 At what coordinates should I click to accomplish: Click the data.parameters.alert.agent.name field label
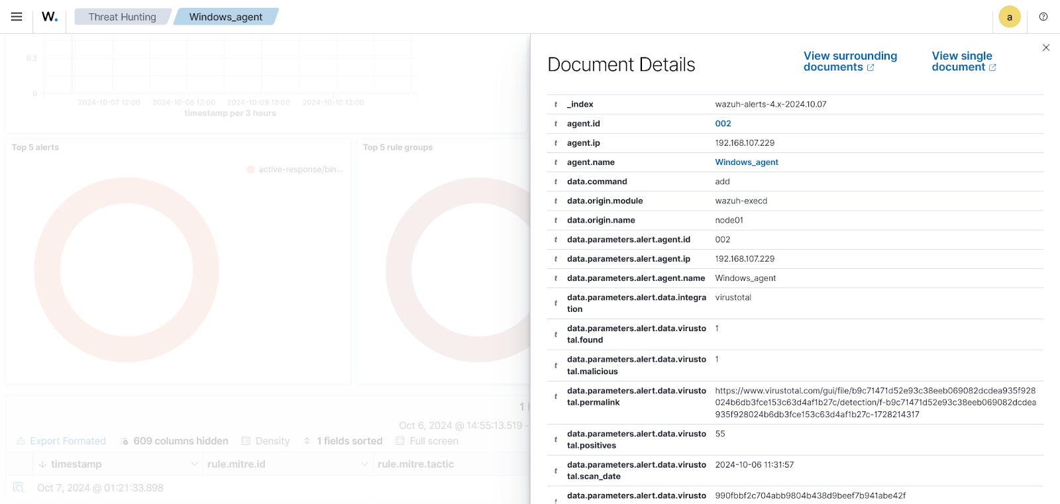point(636,279)
